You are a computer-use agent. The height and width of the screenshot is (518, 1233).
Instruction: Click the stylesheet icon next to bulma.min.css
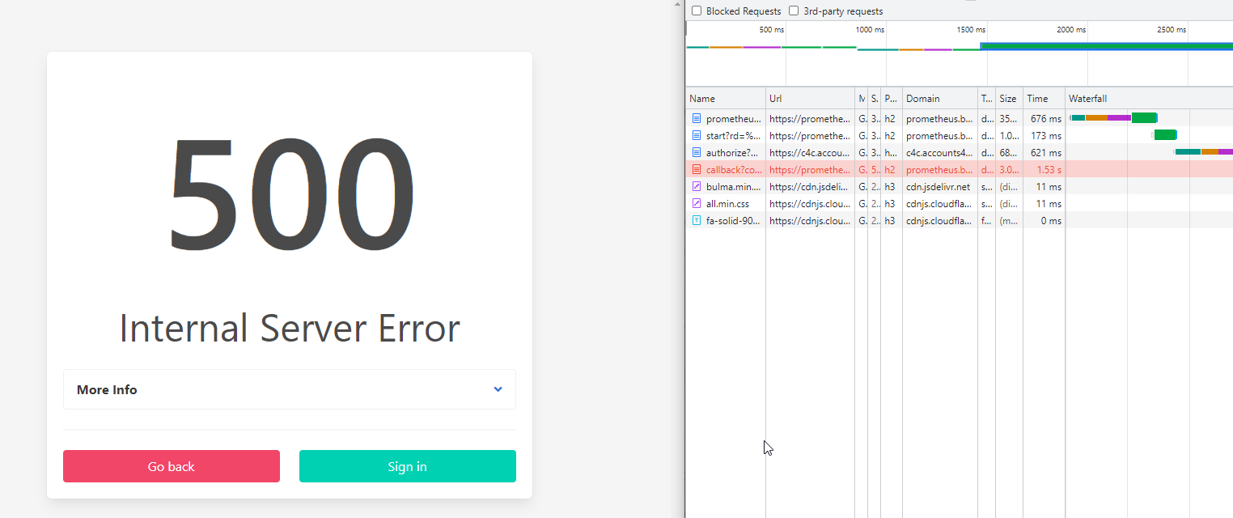tap(696, 186)
